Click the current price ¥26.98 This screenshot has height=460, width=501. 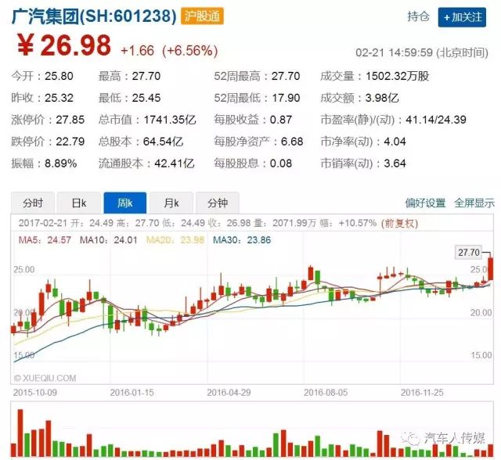(64, 45)
